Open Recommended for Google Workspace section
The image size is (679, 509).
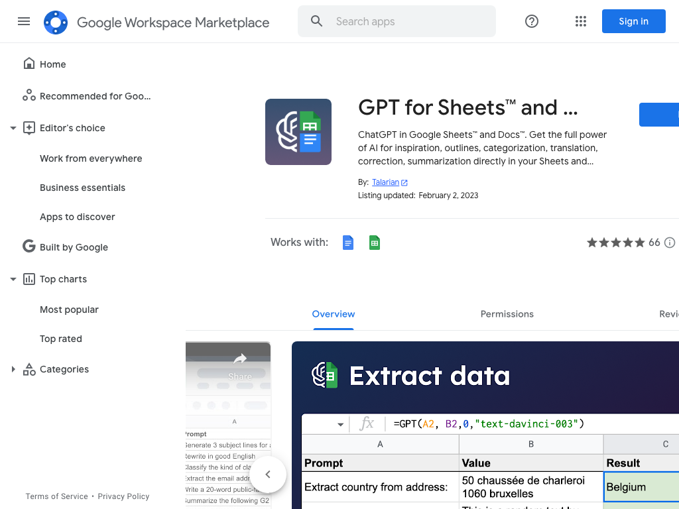[x=95, y=96]
